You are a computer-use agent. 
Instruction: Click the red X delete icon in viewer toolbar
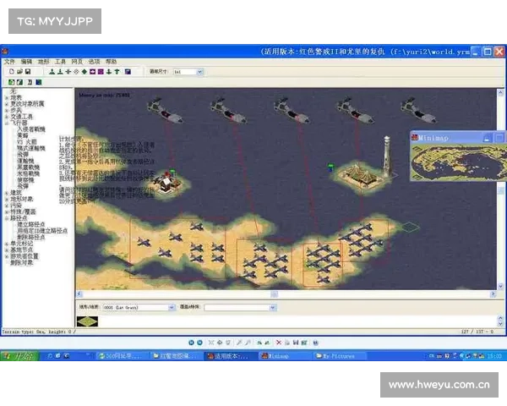[x=278, y=343]
